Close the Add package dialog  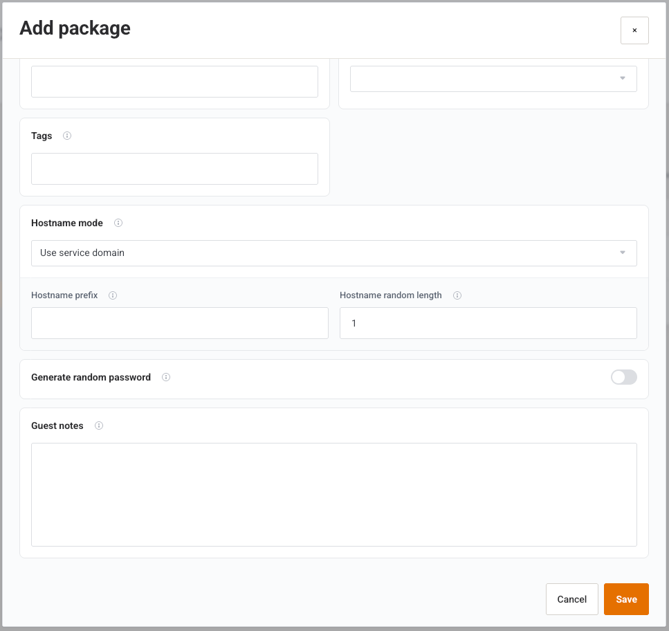(634, 30)
